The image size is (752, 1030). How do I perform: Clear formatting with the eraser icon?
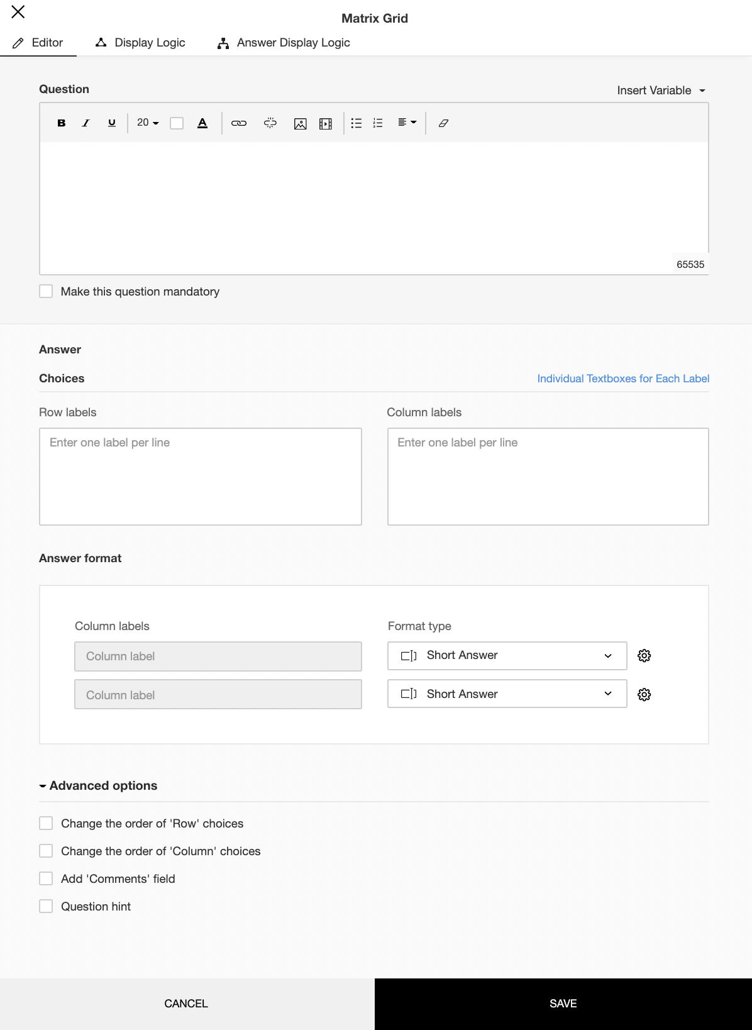(x=443, y=123)
